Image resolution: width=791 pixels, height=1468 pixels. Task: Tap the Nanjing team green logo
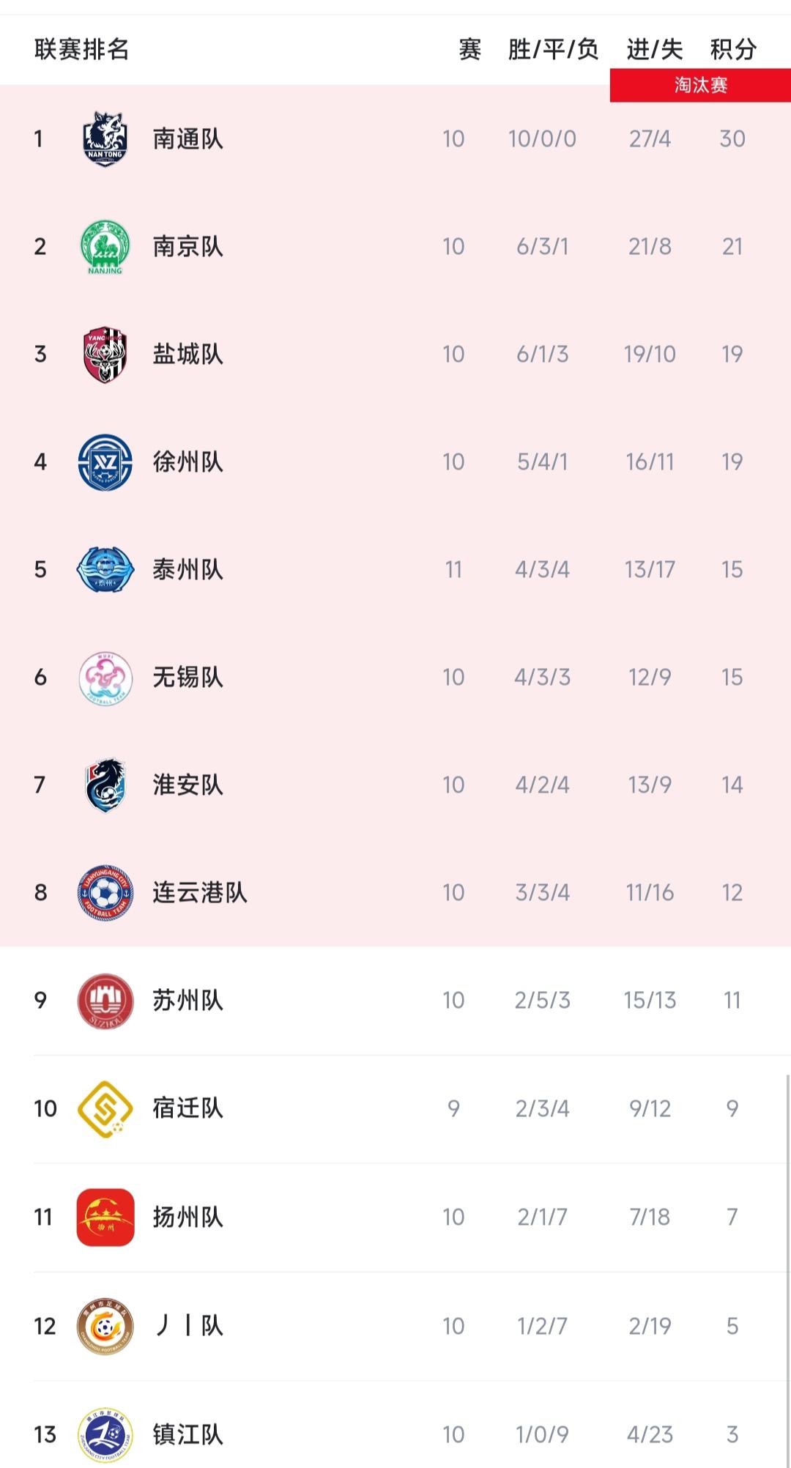[x=105, y=247]
